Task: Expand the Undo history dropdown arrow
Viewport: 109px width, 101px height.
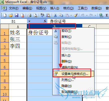Action: pos(87,15)
